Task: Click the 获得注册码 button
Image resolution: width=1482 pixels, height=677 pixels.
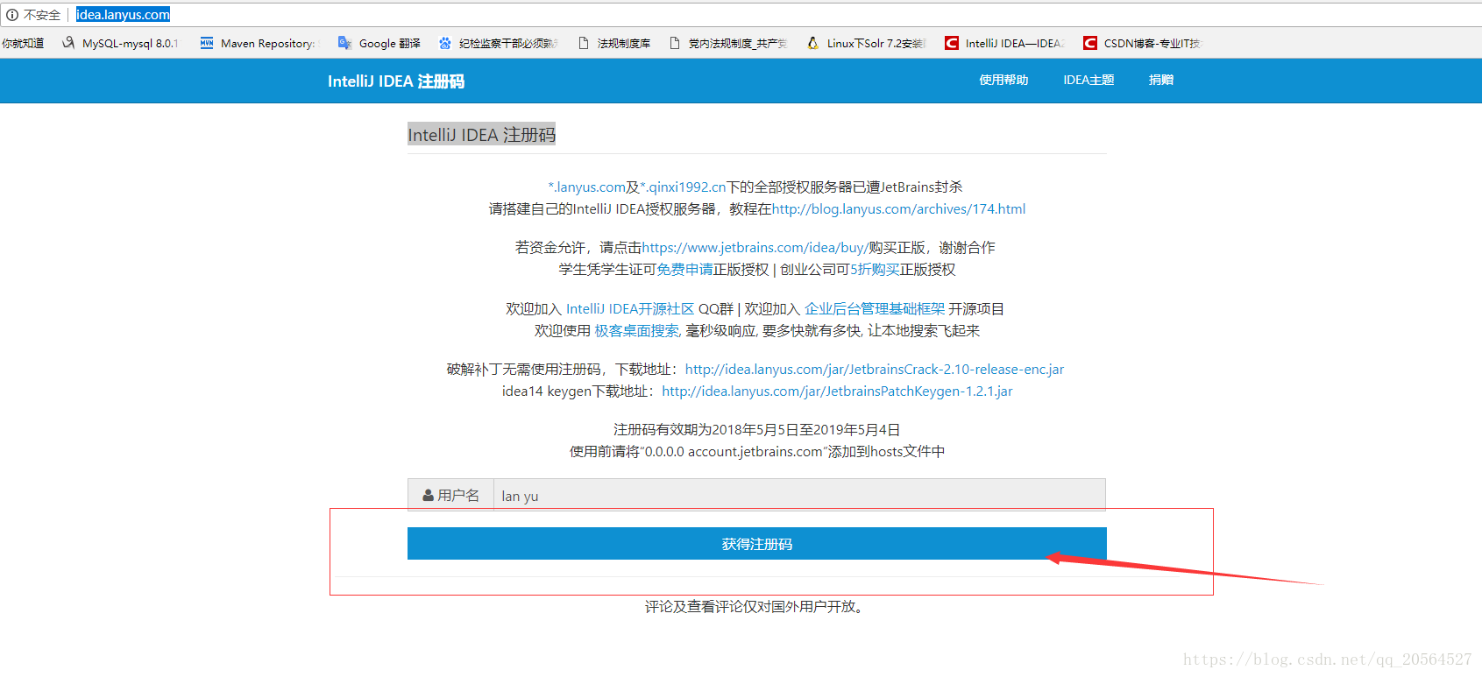Action: pos(757,544)
